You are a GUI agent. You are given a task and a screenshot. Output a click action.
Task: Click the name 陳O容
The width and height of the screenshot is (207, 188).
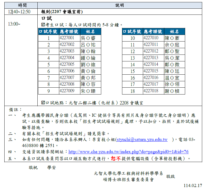tap(88, 84)
